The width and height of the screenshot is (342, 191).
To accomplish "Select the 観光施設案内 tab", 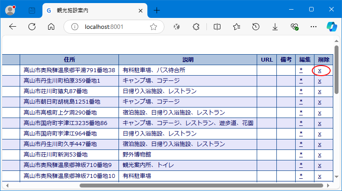I will (95, 10).
